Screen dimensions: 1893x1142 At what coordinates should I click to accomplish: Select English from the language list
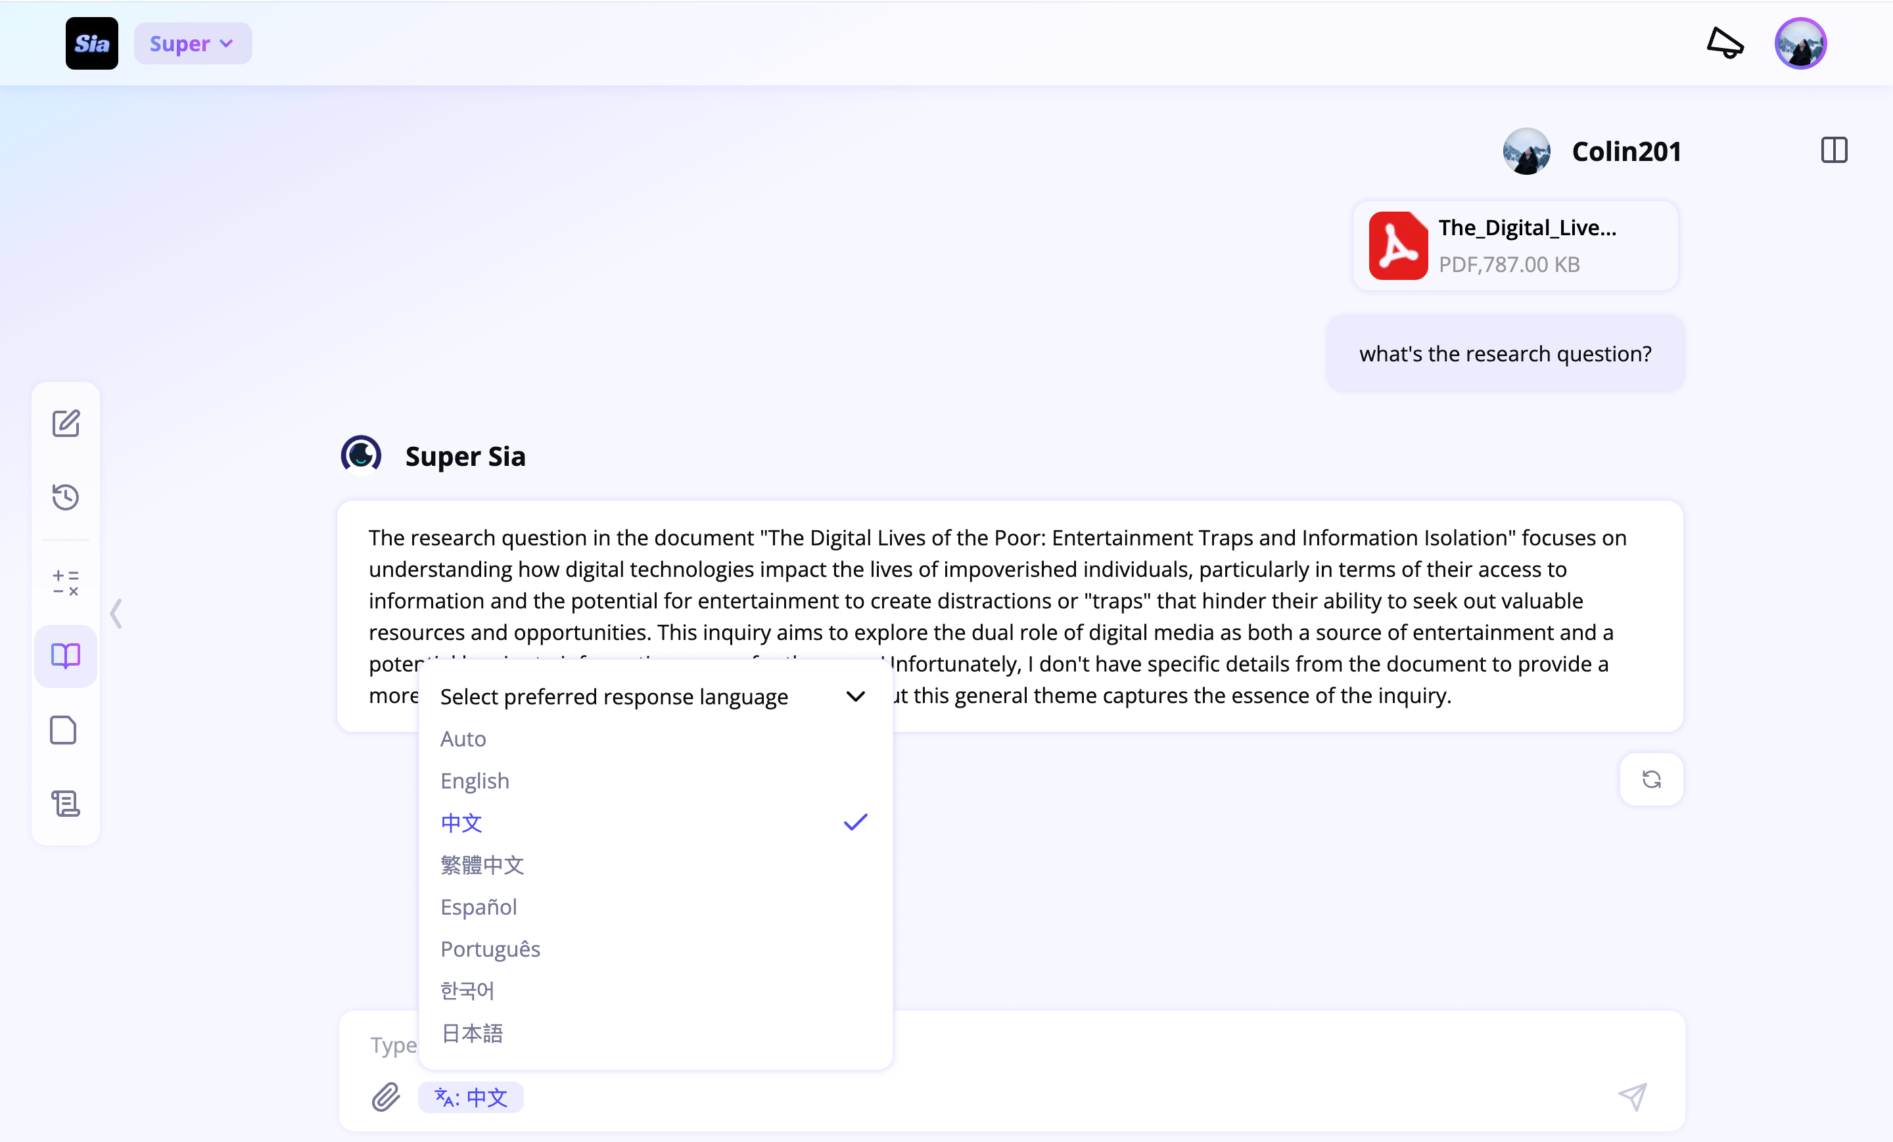[x=475, y=780]
